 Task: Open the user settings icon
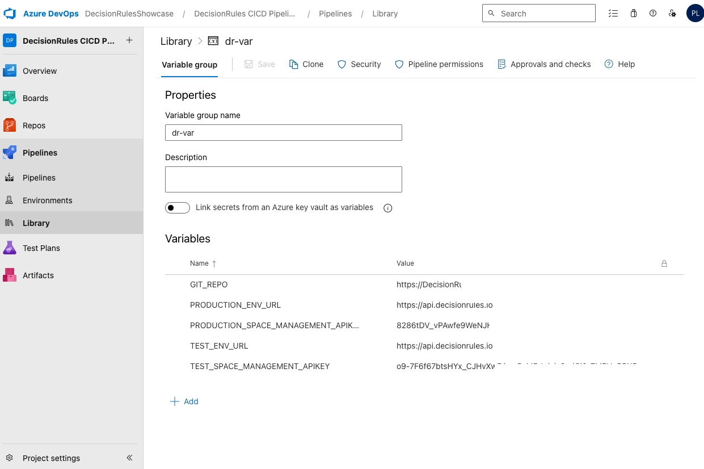click(672, 14)
